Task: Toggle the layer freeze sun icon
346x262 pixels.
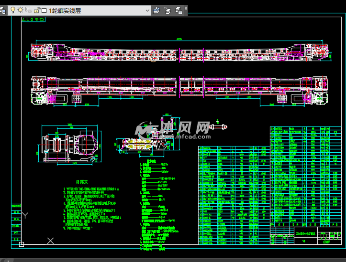Action: (21, 10)
